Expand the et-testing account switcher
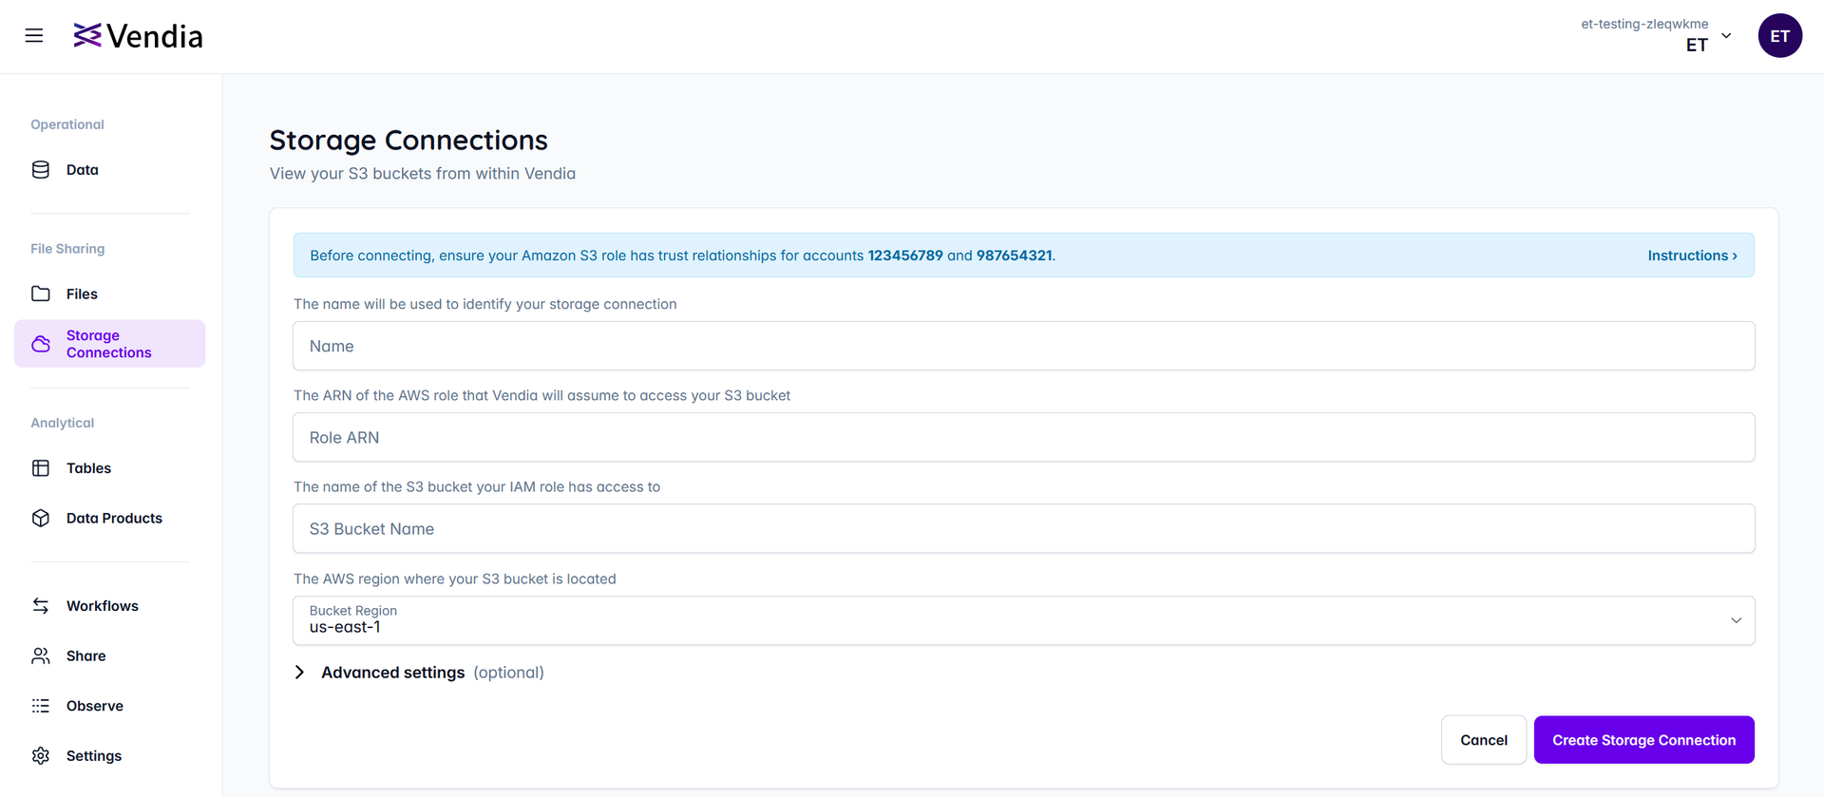1824x797 pixels. click(1725, 36)
